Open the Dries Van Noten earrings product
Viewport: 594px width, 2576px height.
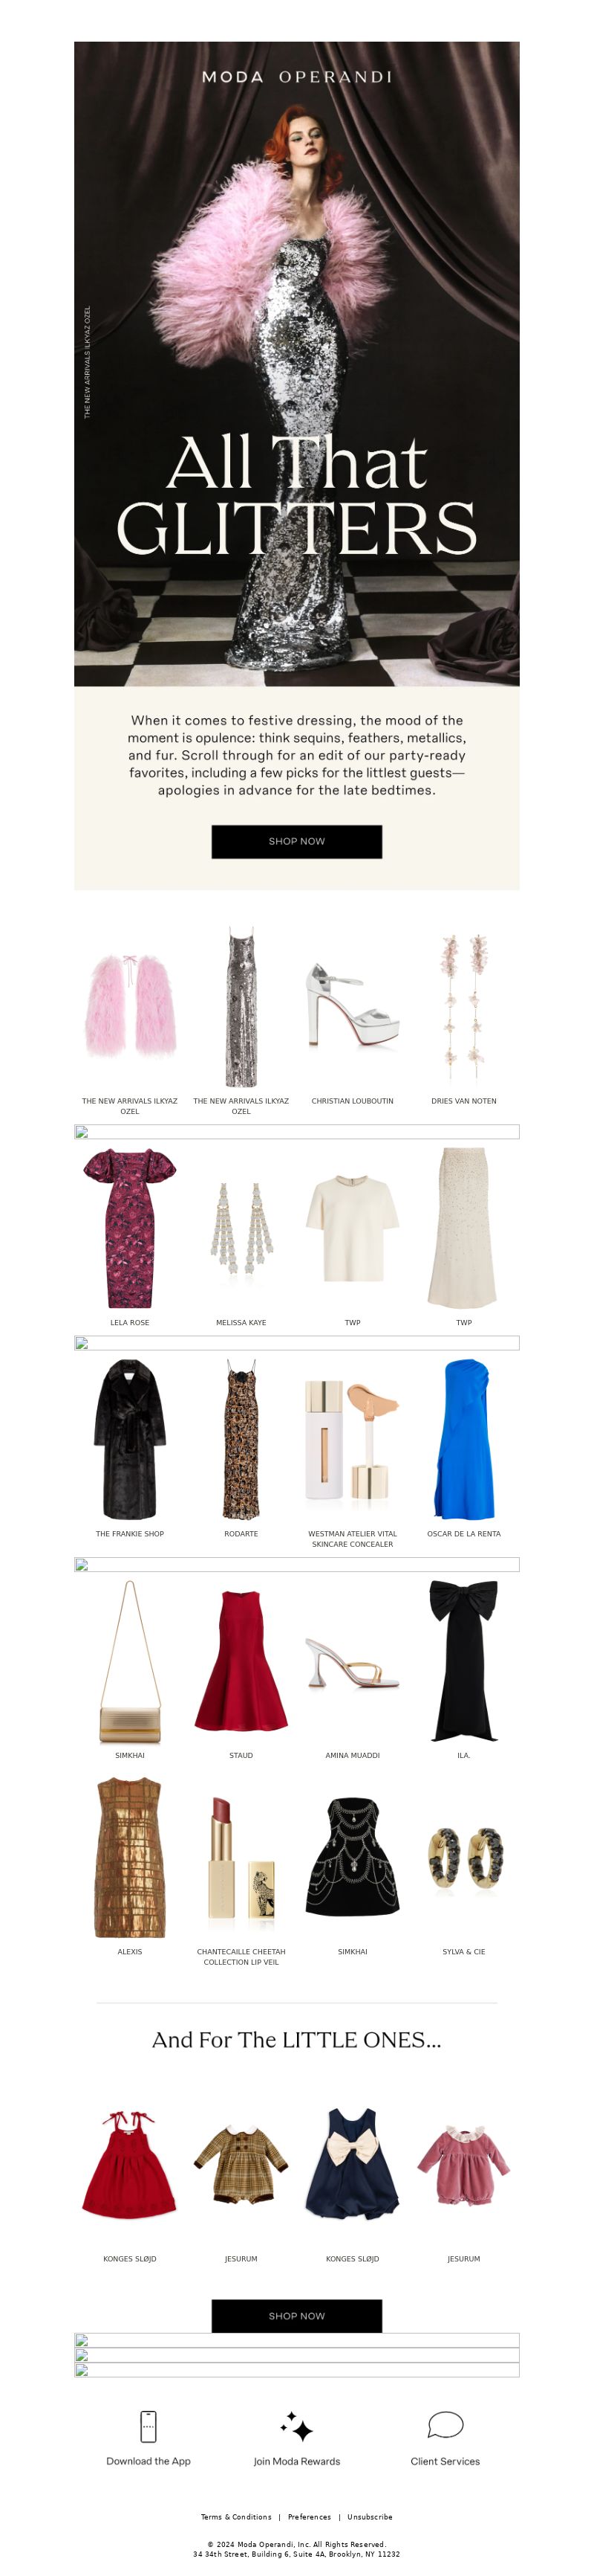point(464,1006)
